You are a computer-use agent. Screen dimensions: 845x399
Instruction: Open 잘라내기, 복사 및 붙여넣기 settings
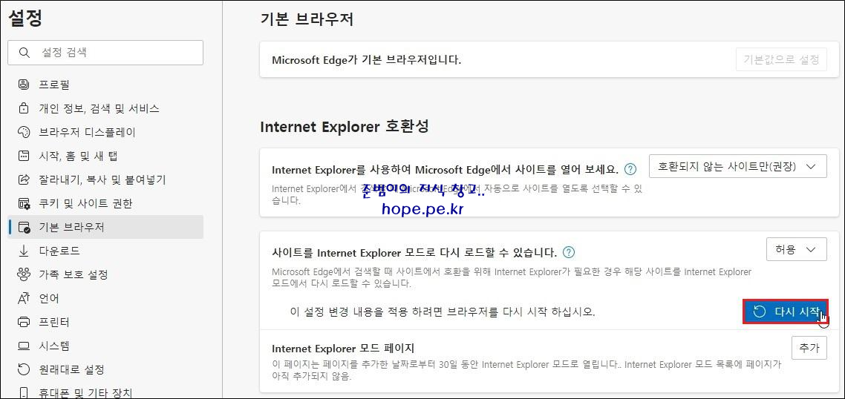tap(105, 179)
